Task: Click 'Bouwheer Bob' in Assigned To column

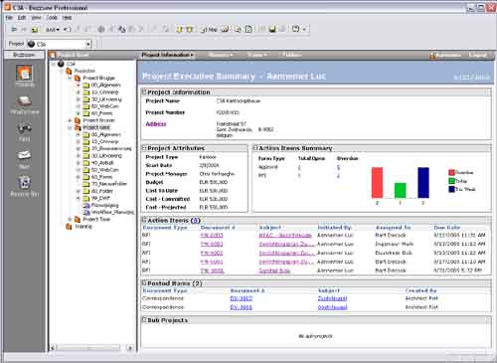Action: click(x=394, y=253)
